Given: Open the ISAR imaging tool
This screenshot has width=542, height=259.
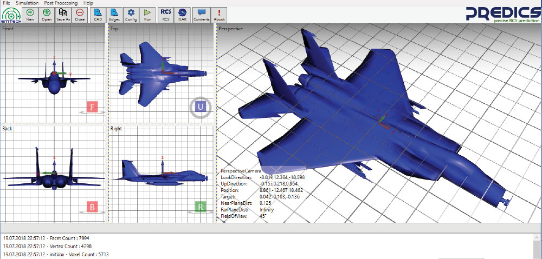Looking at the screenshot, I should pos(183,14).
